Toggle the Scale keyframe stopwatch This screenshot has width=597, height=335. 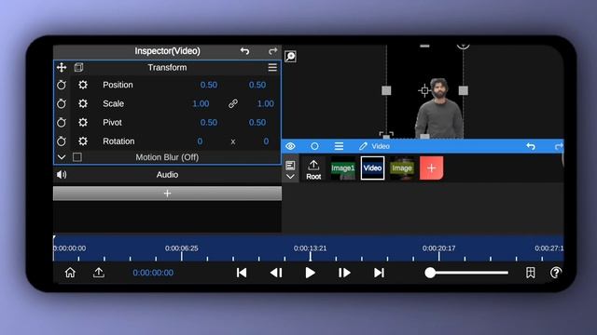click(x=62, y=103)
